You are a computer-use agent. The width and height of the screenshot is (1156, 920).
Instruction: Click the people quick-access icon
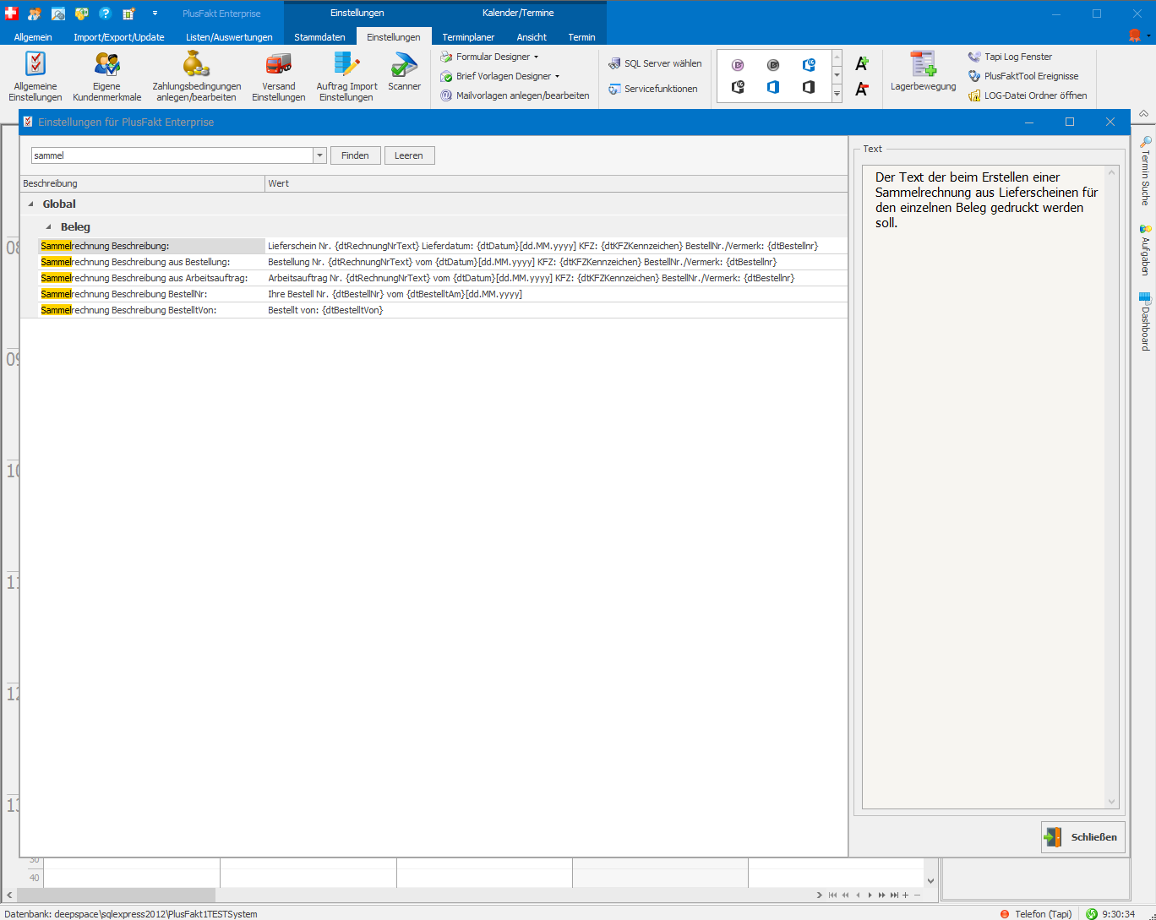point(35,14)
